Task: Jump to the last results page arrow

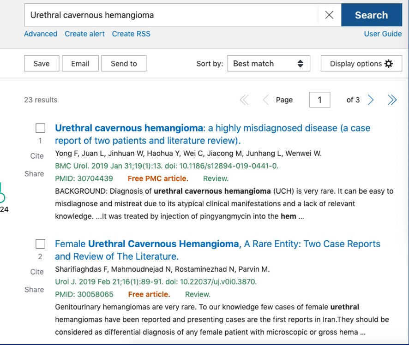Action: click(x=392, y=100)
